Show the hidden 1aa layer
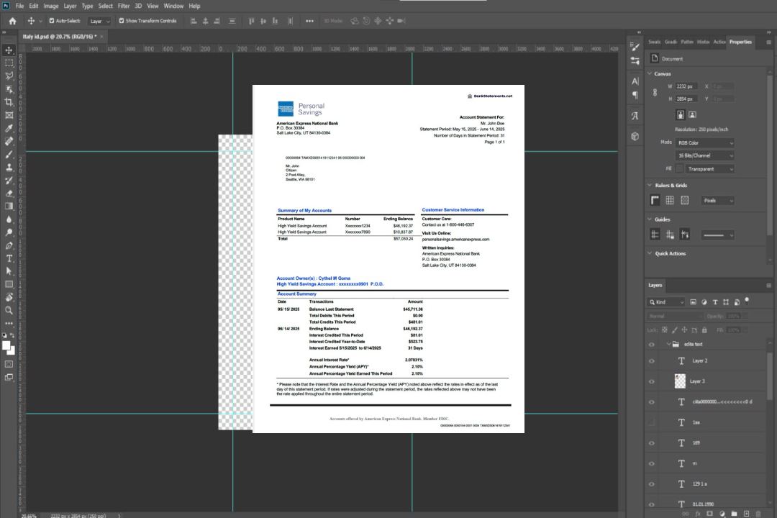777x518 pixels. point(652,423)
